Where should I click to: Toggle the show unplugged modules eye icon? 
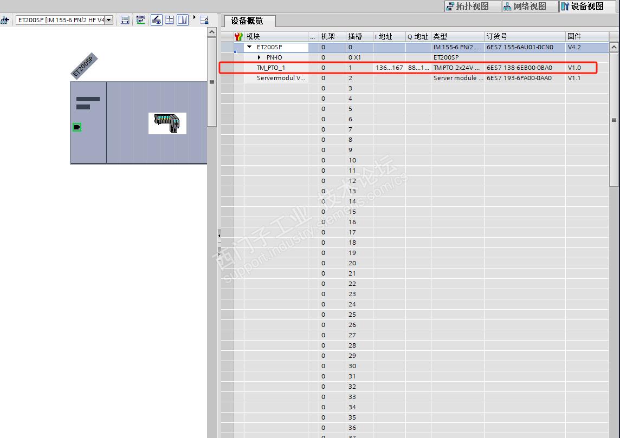(x=157, y=19)
